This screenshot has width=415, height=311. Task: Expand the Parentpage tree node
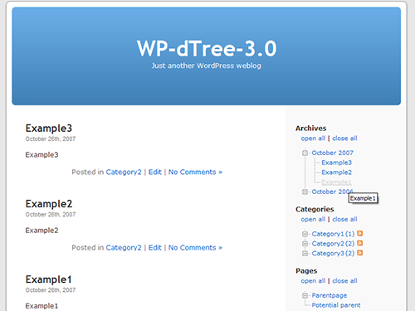(x=305, y=295)
